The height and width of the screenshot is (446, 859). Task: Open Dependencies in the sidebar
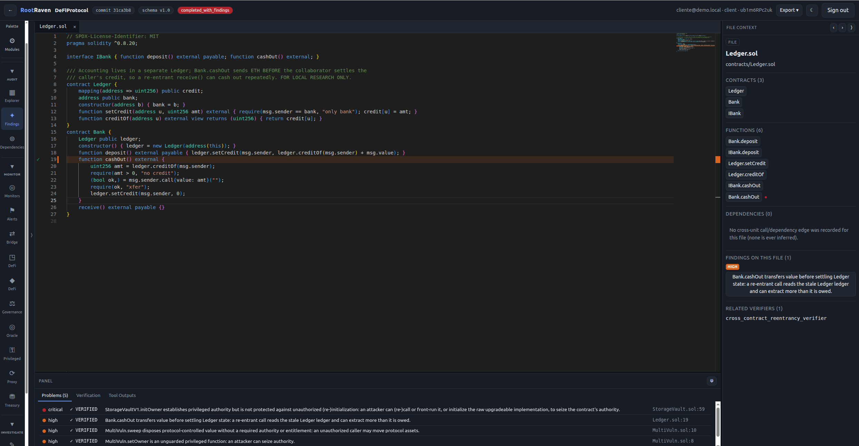[x=12, y=142]
